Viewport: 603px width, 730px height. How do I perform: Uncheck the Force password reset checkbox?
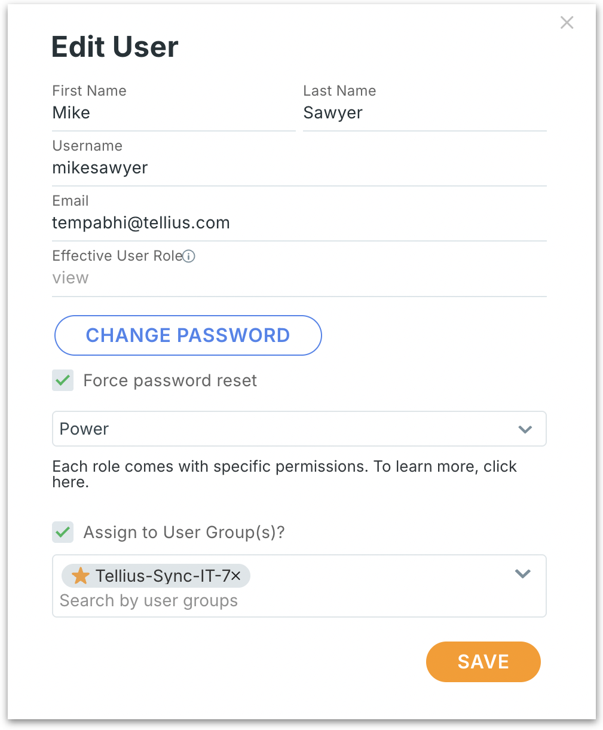(63, 380)
